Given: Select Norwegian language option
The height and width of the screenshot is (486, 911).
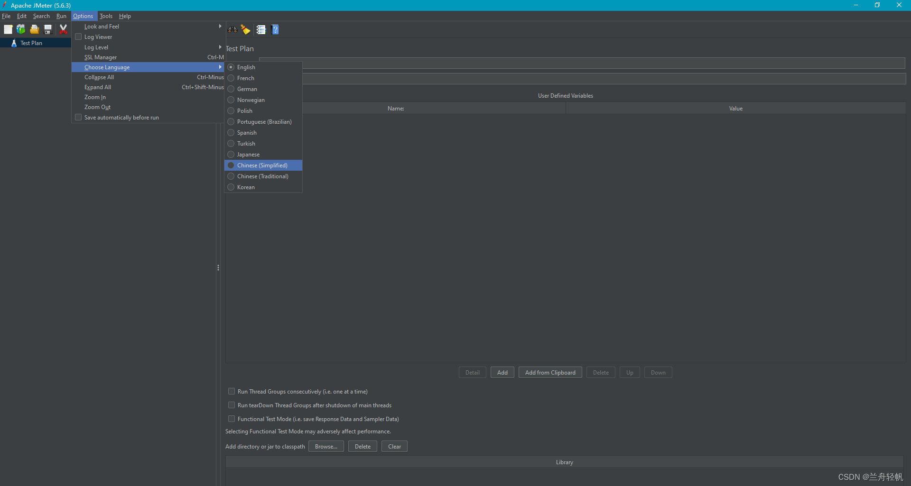Looking at the screenshot, I should (x=263, y=100).
